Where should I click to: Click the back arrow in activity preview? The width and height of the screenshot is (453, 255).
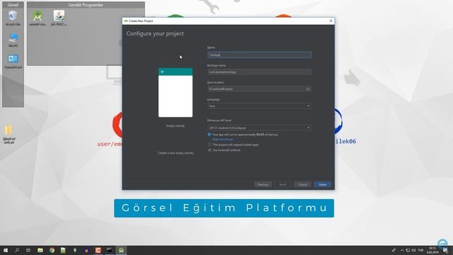[x=162, y=72]
